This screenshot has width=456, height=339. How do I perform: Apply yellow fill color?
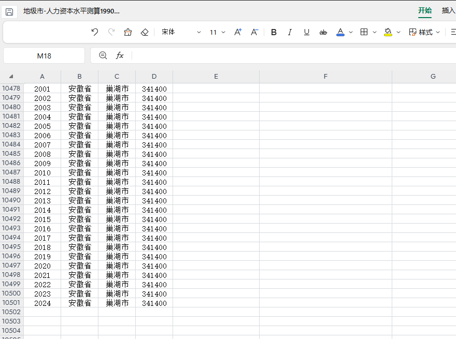point(388,32)
